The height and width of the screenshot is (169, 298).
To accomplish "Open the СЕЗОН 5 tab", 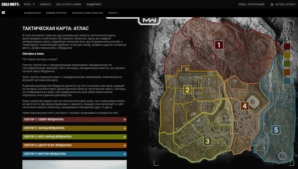I will [113, 13].
